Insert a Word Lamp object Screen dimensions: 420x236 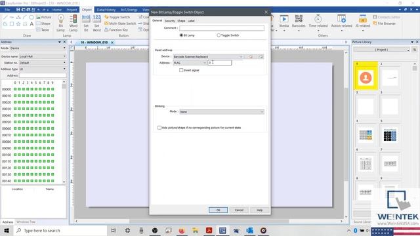73,23
